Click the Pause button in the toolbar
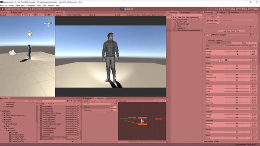Screen dimensions: 260x146 click(126, 9)
